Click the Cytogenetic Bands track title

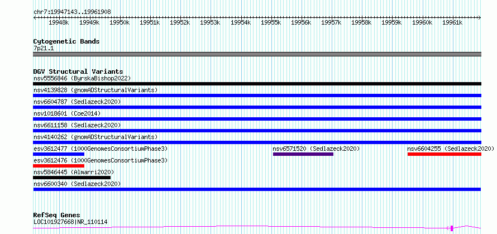[66, 41]
